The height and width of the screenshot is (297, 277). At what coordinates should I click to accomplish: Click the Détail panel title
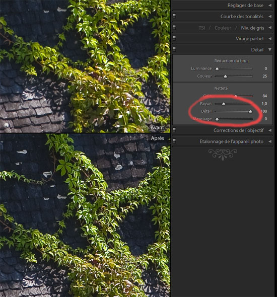click(x=257, y=50)
